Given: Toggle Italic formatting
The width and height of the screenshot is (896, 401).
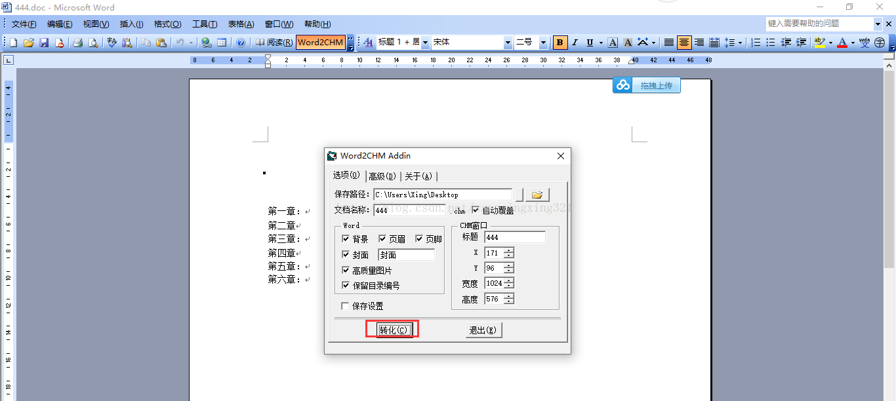Looking at the screenshot, I should [x=575, y=43].
